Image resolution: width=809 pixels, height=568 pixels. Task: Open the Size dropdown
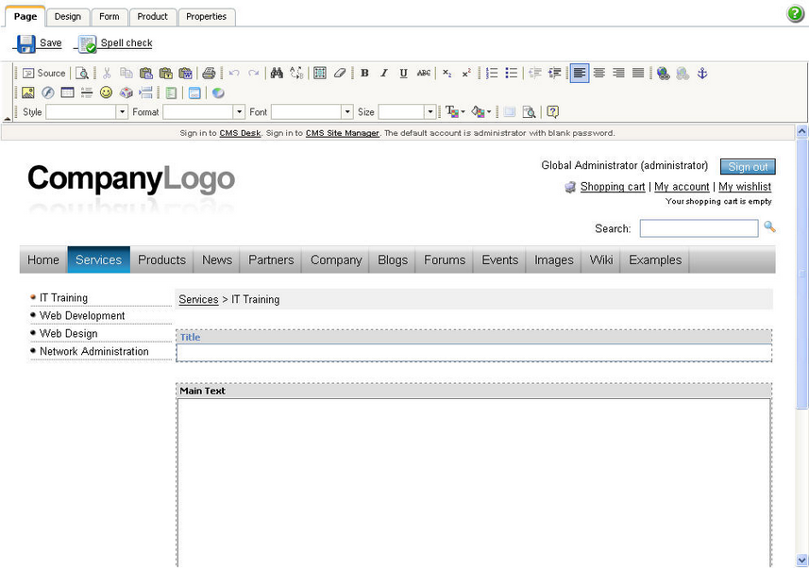click(x=407, y=112)
